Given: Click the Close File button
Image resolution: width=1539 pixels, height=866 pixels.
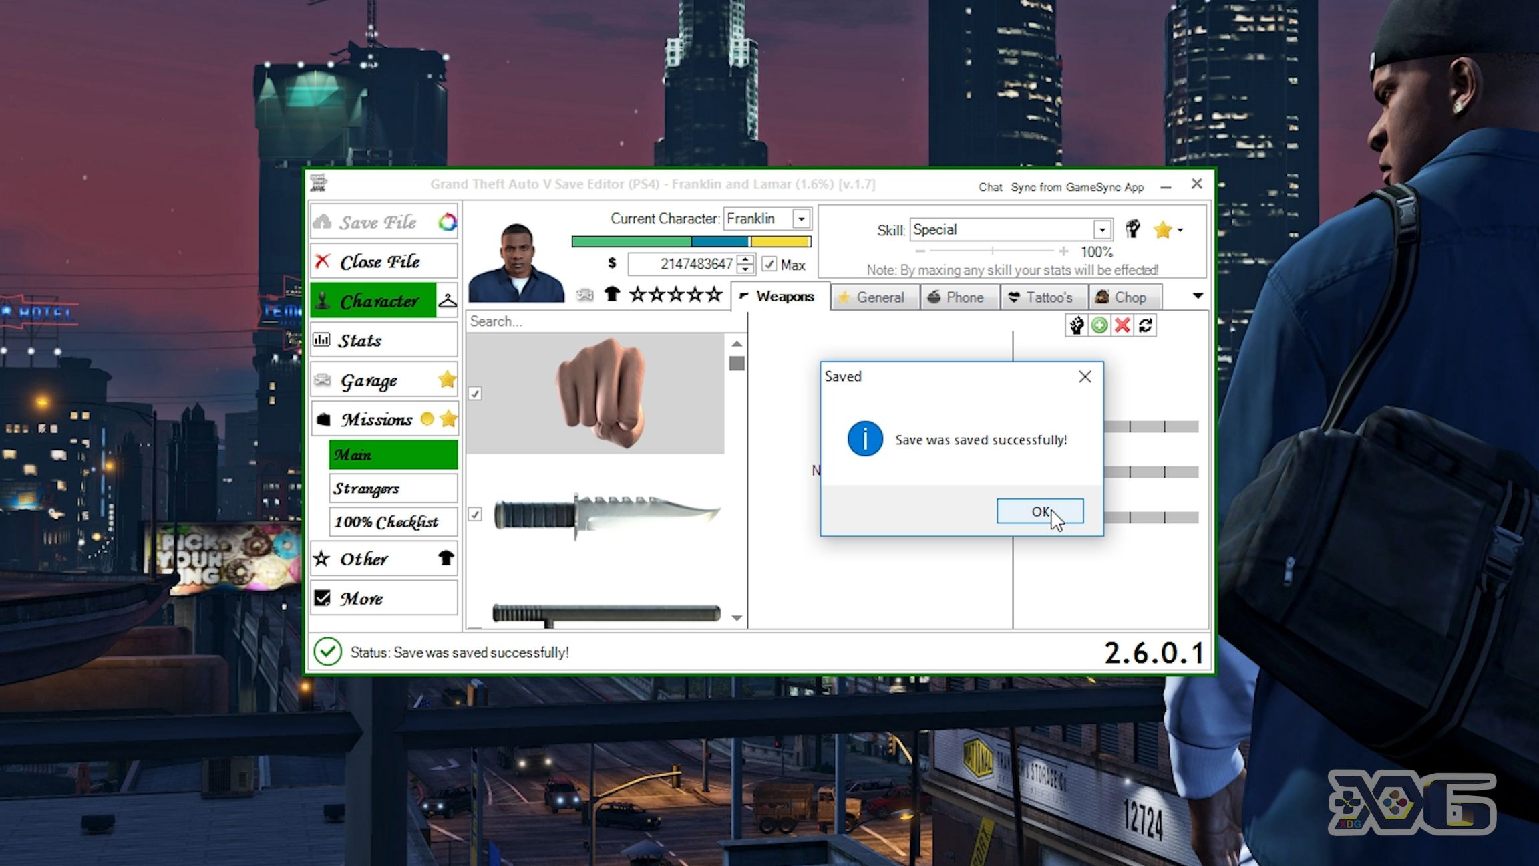Looking at the screenshot, I should click(384, 261).
